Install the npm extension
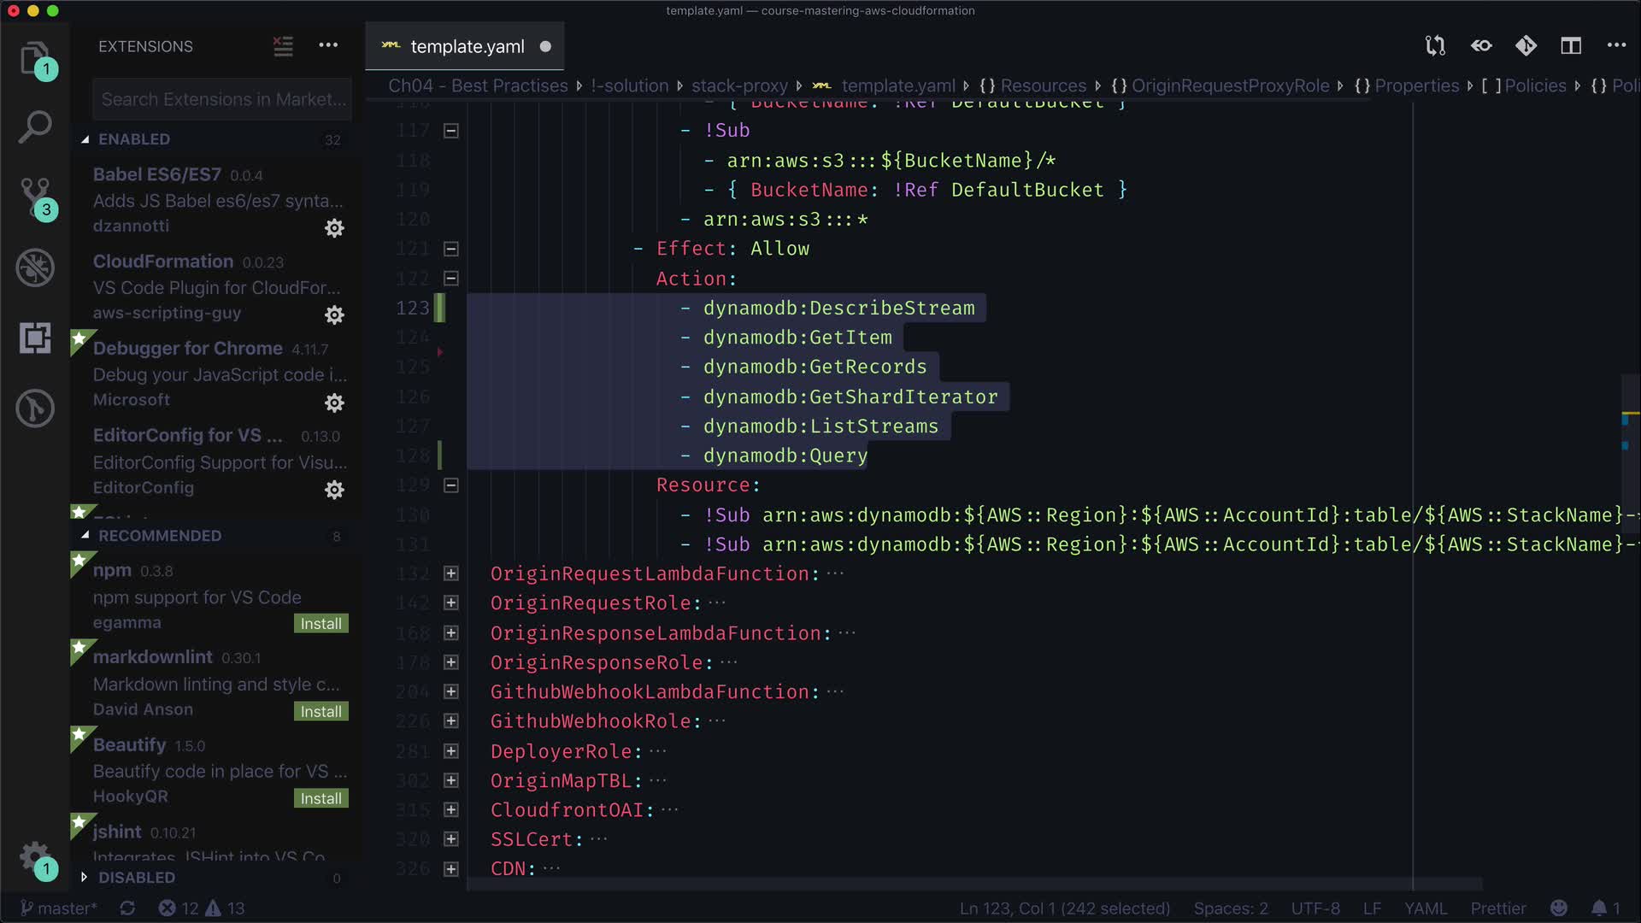The width and height of the screenshot is (1641, 923). pyautogui.click(x=321, y=624)
